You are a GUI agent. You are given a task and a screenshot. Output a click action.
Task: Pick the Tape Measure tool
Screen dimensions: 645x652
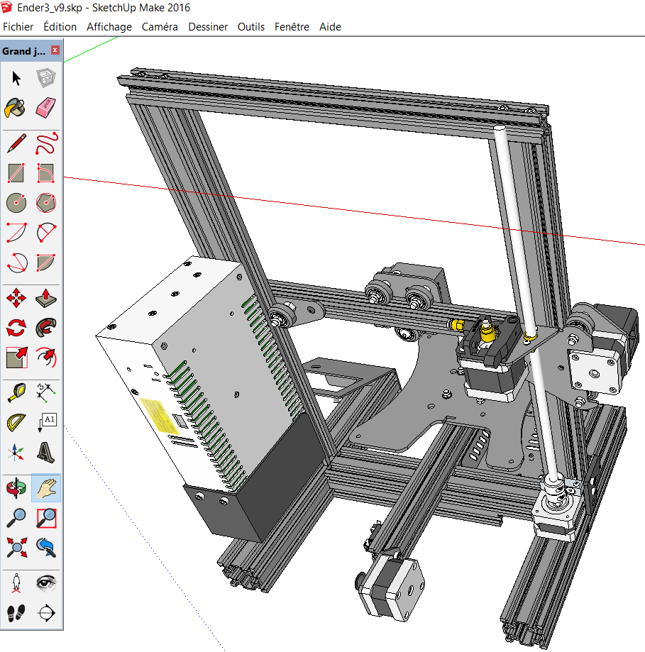pos(16,393)
